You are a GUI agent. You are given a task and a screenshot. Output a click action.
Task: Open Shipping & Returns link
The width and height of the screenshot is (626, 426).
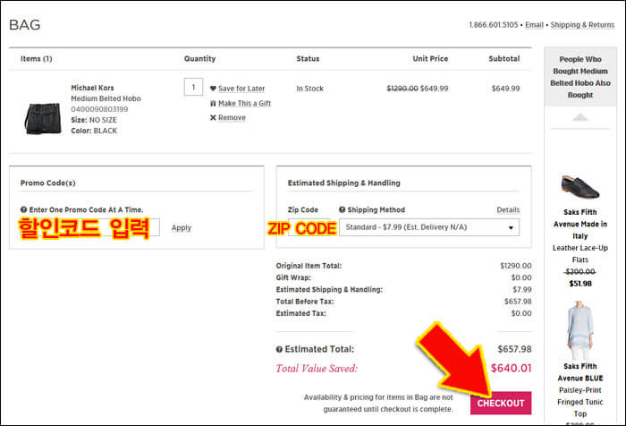pos(582,25)
